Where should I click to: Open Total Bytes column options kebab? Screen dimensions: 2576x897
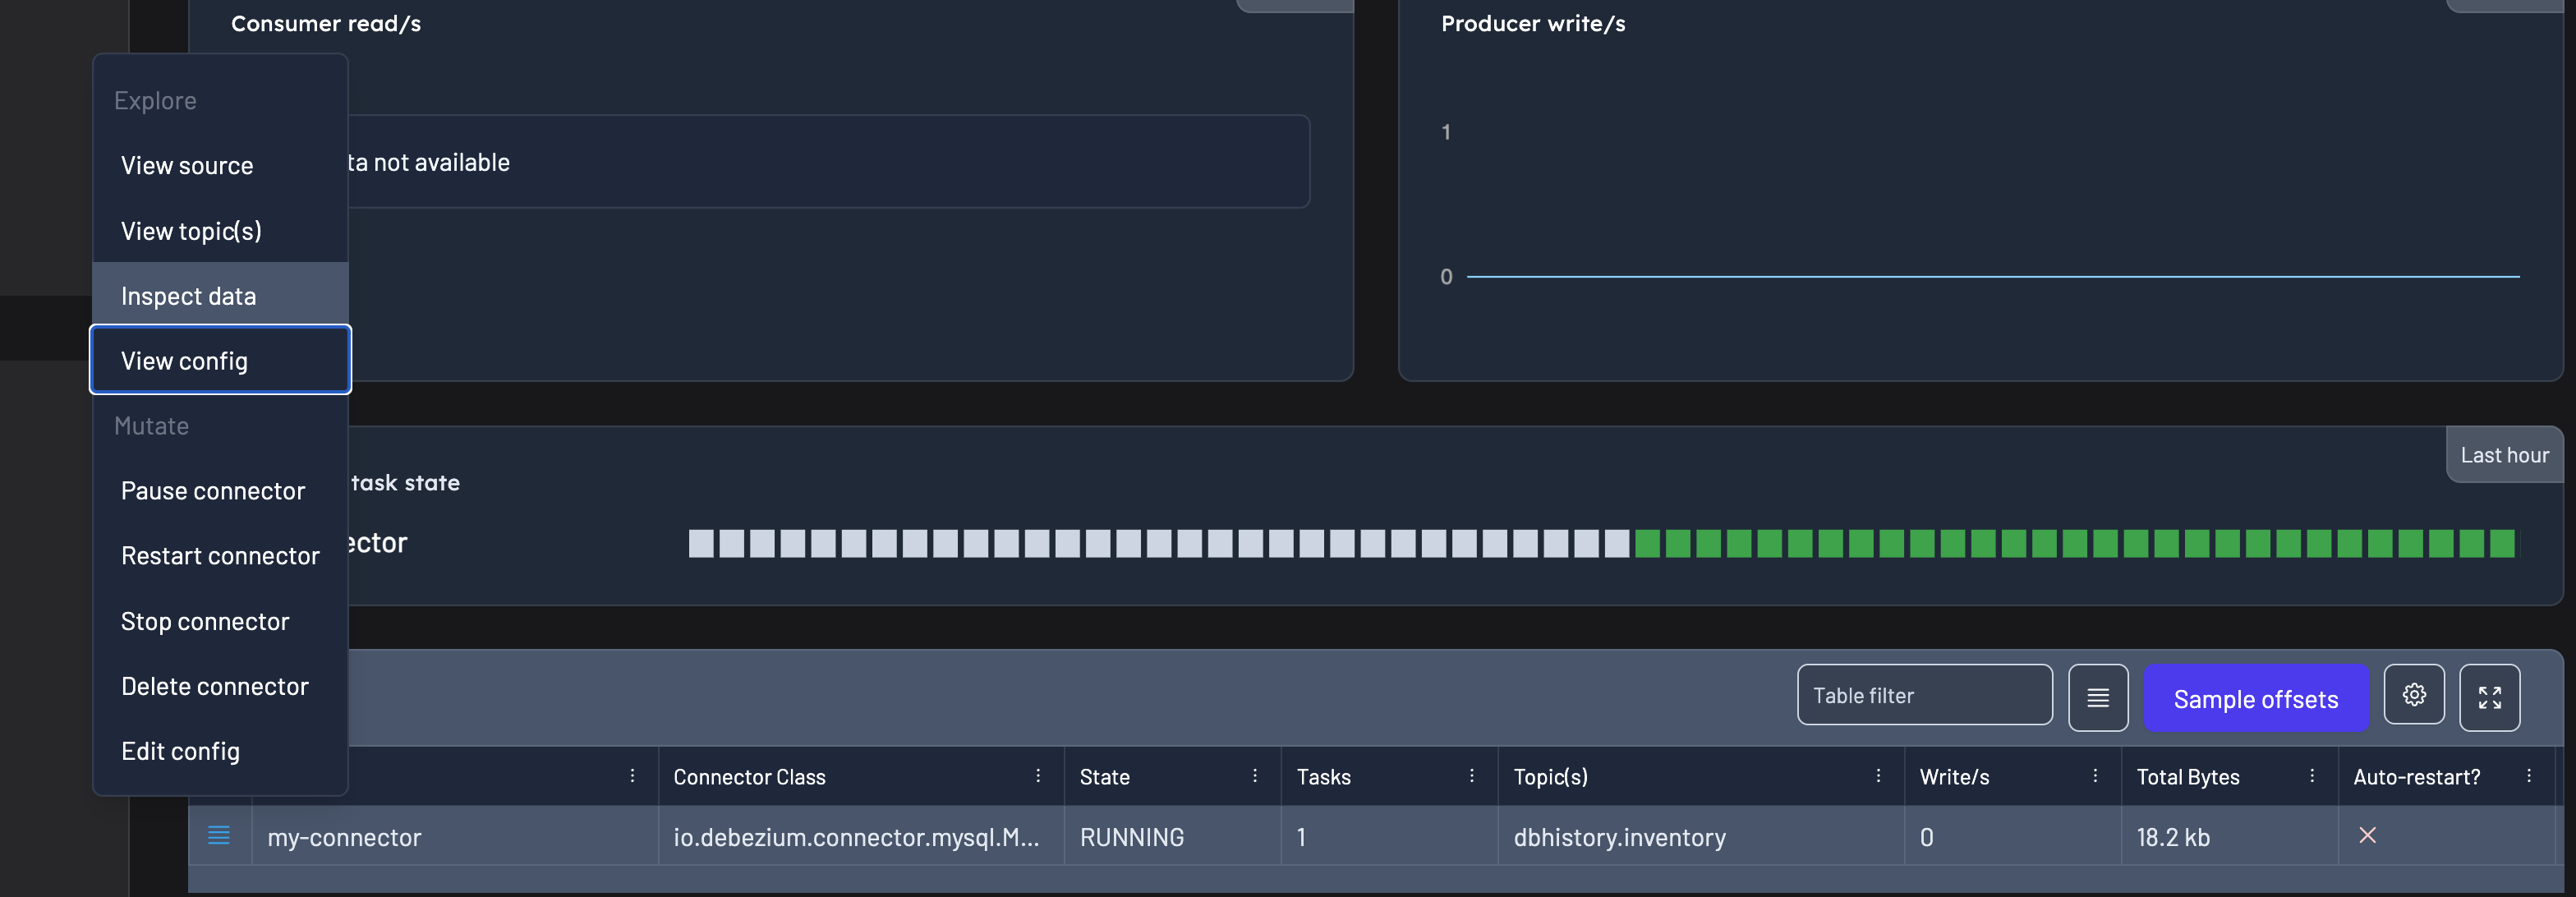click(x=2312, y=776)
